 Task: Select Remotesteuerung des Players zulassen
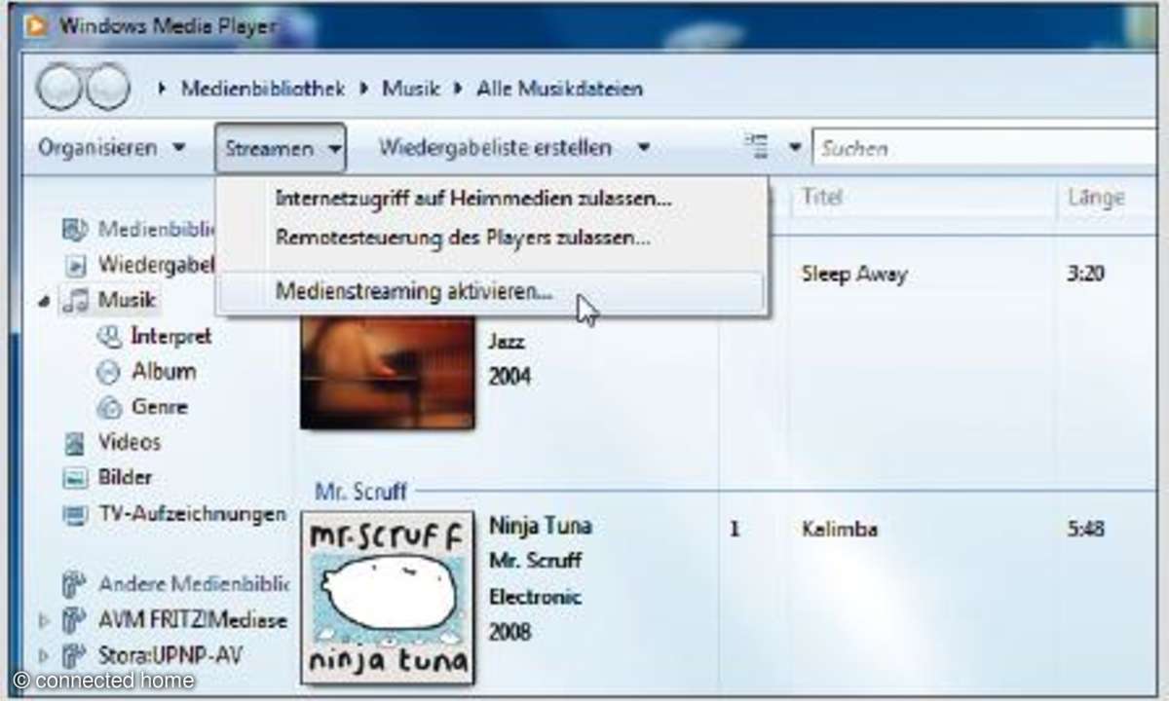coord(463,237)
